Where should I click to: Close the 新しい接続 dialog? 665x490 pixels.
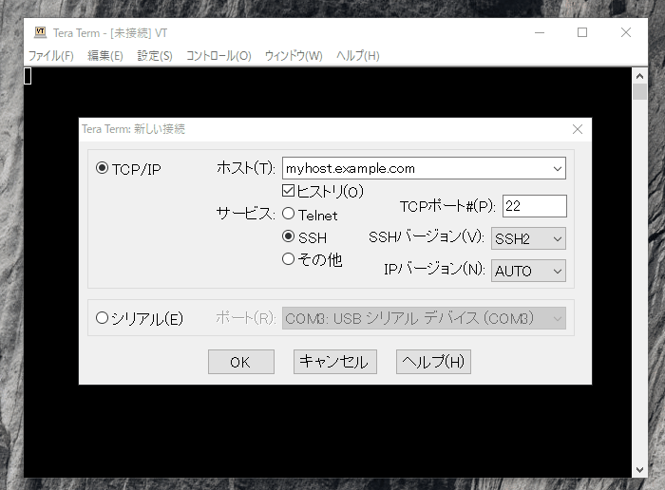(x=578, y=129)
